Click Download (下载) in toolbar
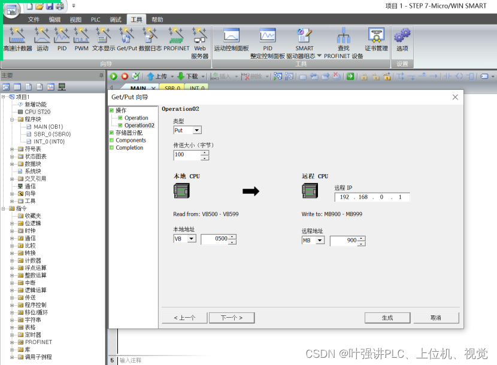497x365 pixels. (187, 77)
